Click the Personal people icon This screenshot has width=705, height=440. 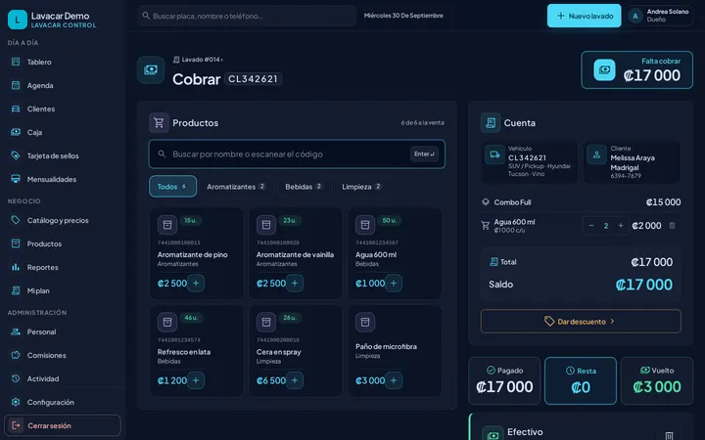[x=16, y=331]
